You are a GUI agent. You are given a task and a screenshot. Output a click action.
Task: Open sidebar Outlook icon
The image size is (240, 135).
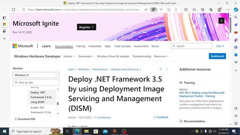click(x=236, y=55)
